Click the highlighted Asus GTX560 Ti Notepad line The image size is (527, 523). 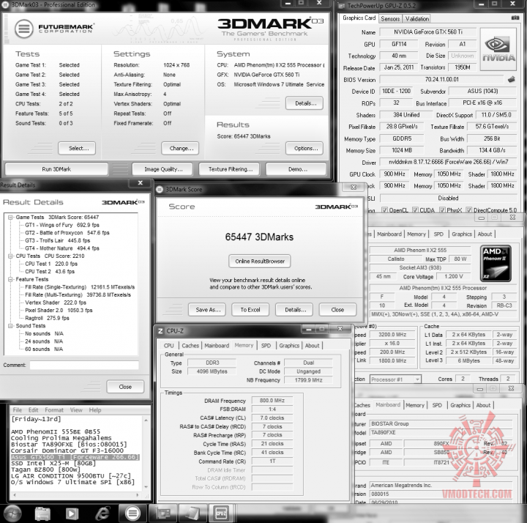pyautogui.click(x=75, y=457)
